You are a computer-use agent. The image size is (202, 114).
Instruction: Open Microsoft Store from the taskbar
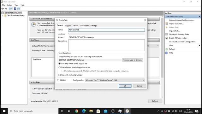[x=98, y=111]
